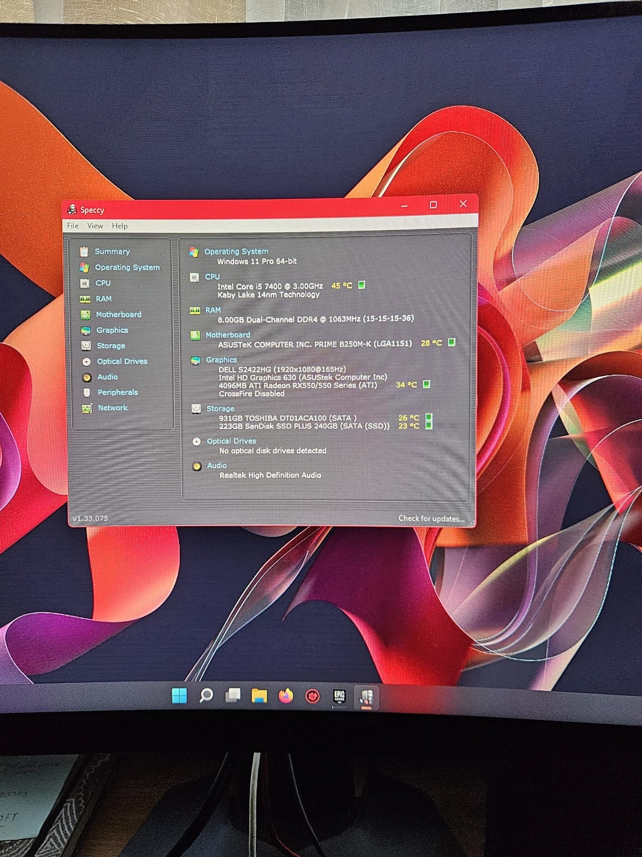Open Task View on the taskbar
The width and height of the screenshot is (642, 857).
point(232,695)
